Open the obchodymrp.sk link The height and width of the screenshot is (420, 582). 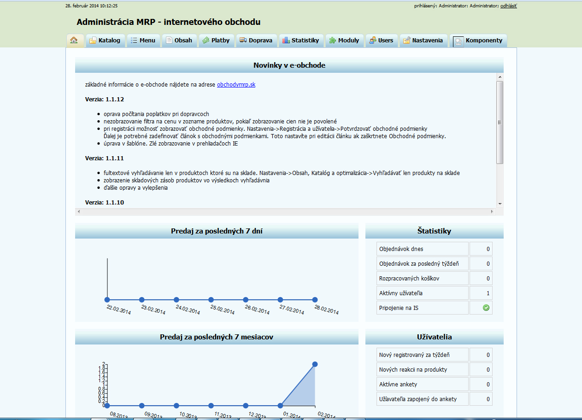pos(236,85)
